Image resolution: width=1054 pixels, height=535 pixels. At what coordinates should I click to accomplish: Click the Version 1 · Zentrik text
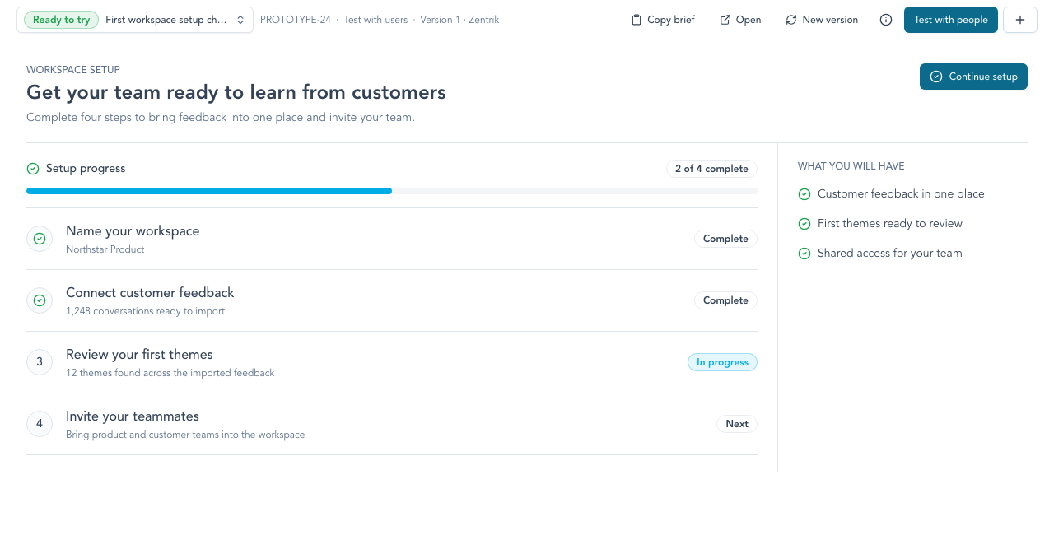(x=459, y=20)
